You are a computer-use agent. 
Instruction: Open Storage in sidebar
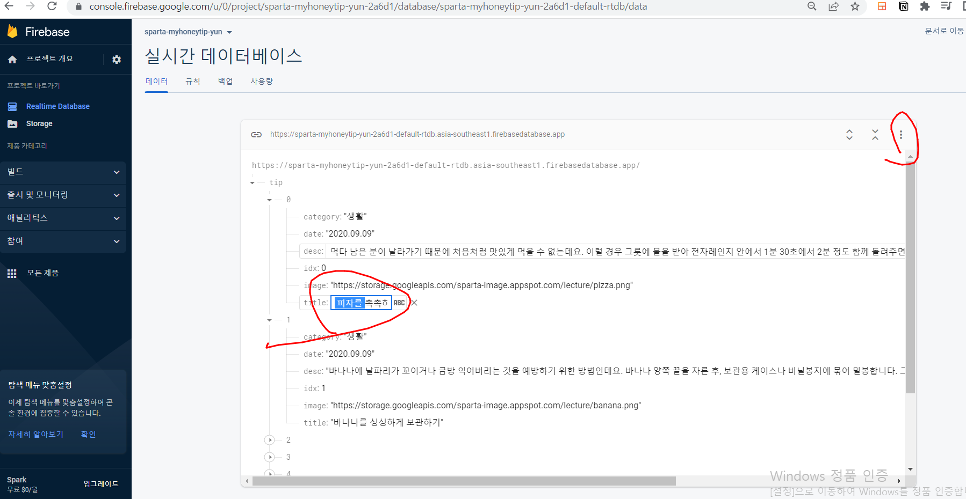click(39, 123)
